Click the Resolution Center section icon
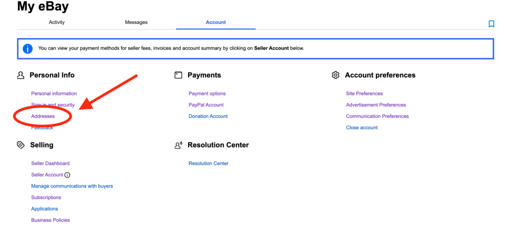This screenshot has width=511, height=228. click(x=178, y=145)
